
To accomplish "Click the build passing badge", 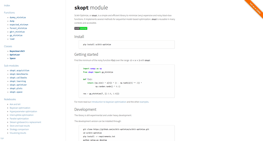I will coord(81,28).
